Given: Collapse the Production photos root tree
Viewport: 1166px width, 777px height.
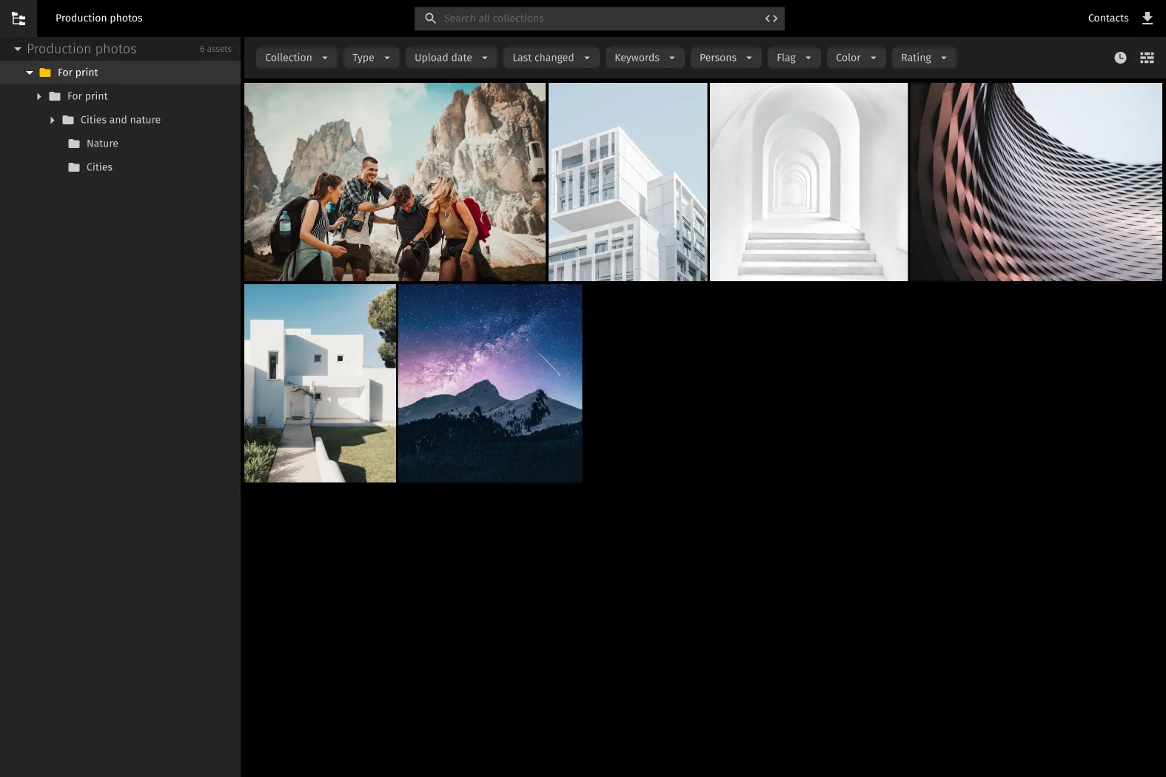Looking at the screenshot, I should tap(17, 49).
